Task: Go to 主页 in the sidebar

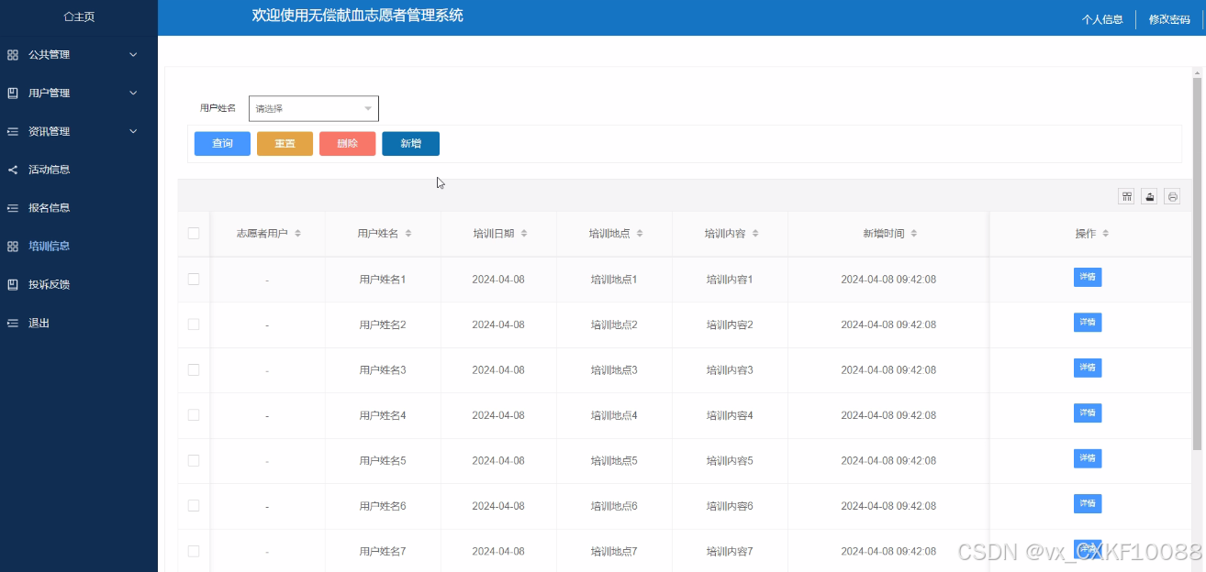Action: 79,17
